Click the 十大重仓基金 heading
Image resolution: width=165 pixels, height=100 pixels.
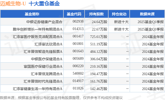(44, 4)
